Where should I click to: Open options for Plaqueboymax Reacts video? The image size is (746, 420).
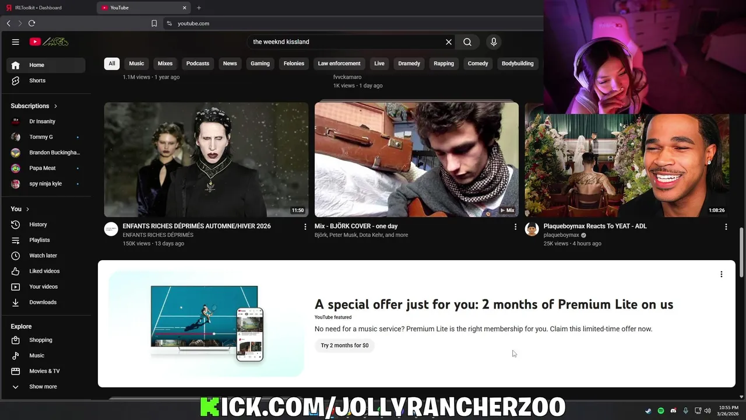point(726,226)
